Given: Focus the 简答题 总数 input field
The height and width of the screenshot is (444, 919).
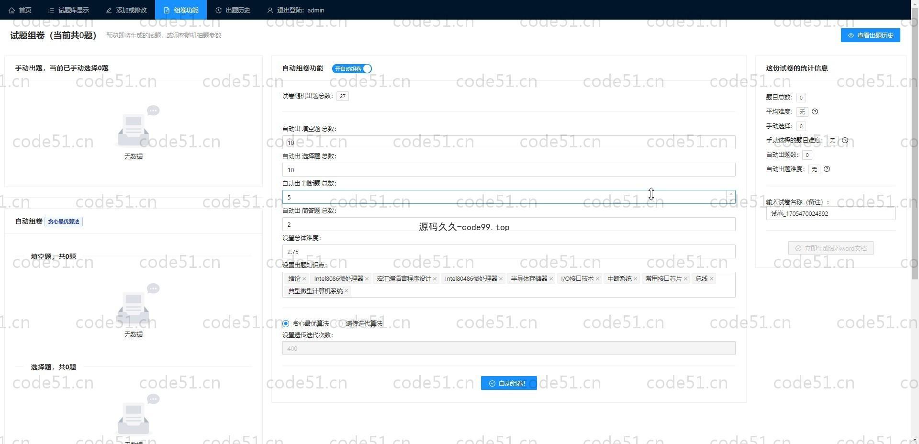Looking at the screenshot, I should (509, 224).
